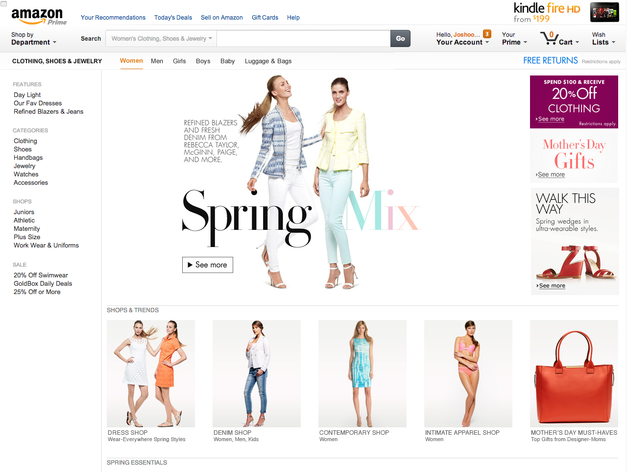Image resolution: width=627 pixels, height=472 pixels.
Task: Open the Dress Shop thumbnail
Action: [151, 373]
